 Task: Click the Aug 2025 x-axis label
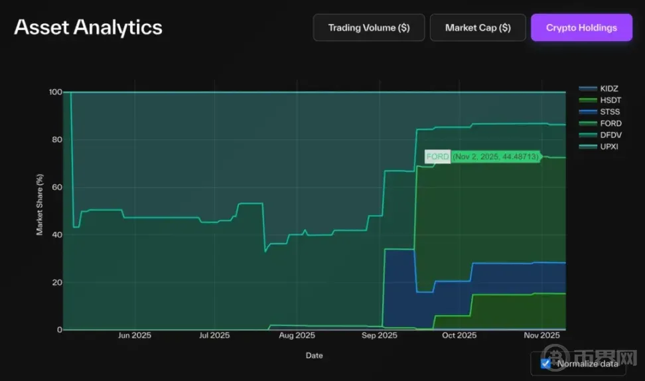[296, 336]
